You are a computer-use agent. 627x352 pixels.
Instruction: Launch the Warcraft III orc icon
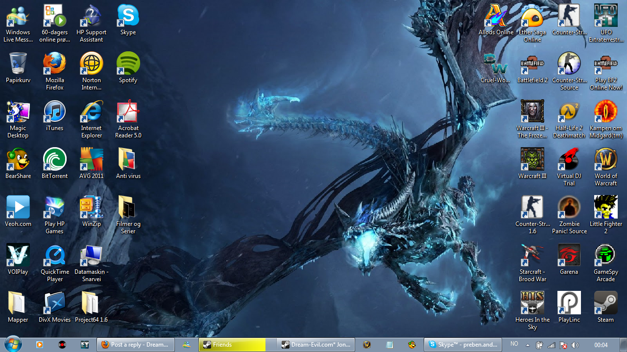[532, 160]
